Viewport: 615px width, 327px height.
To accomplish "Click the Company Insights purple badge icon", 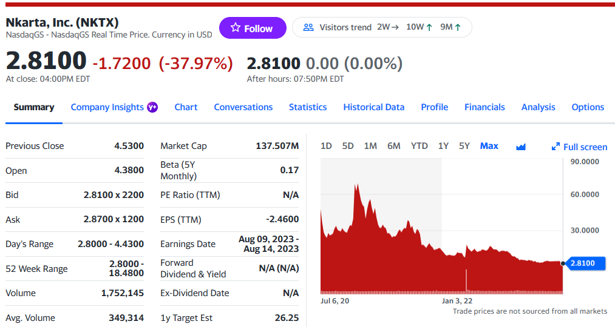I will (x=152, y=107).
